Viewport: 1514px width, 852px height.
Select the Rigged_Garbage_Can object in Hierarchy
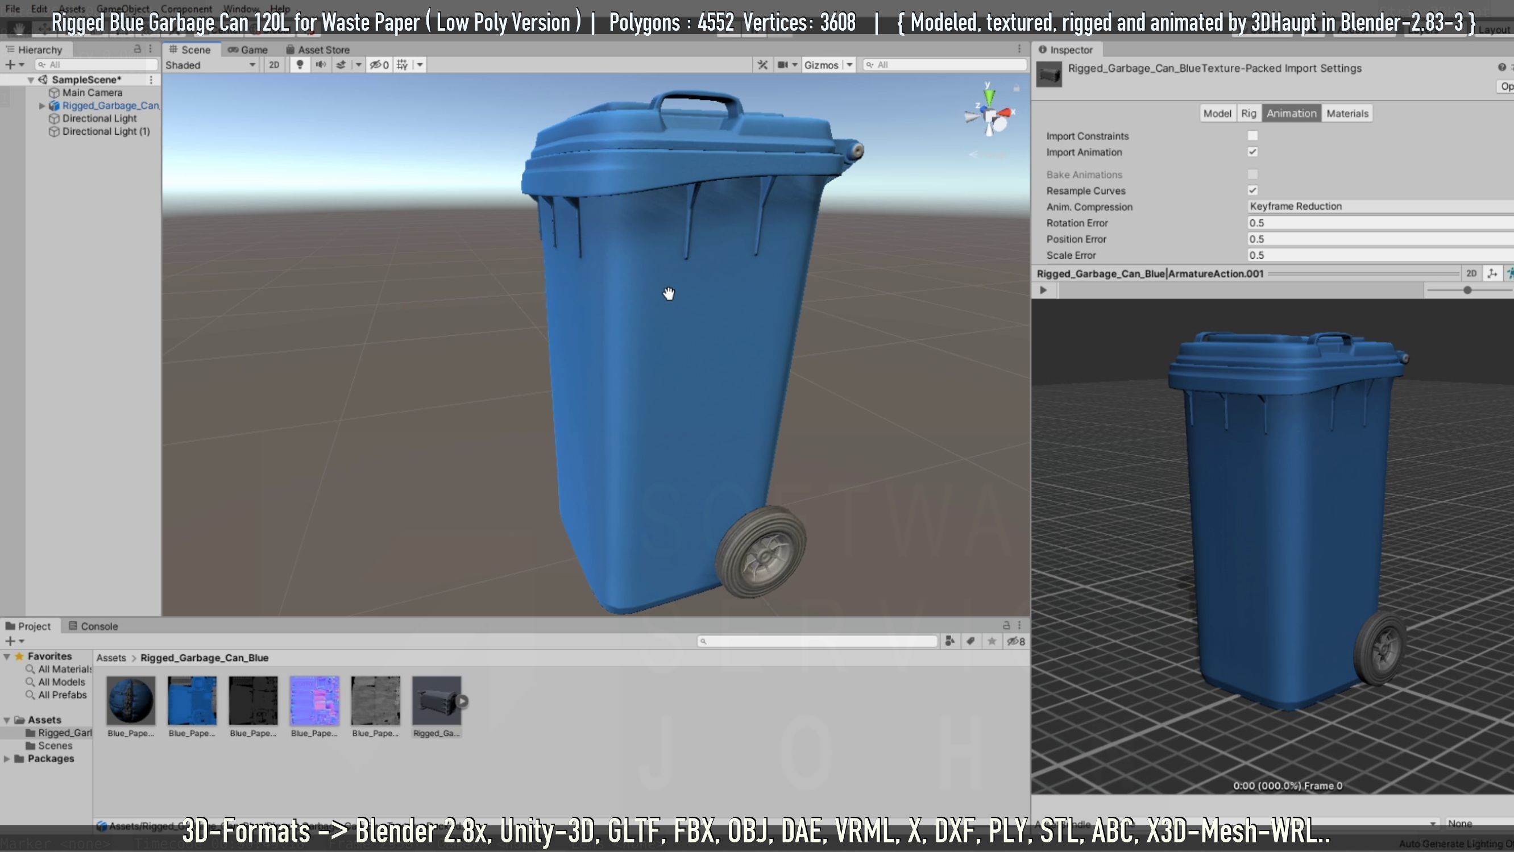pos(110,105)
